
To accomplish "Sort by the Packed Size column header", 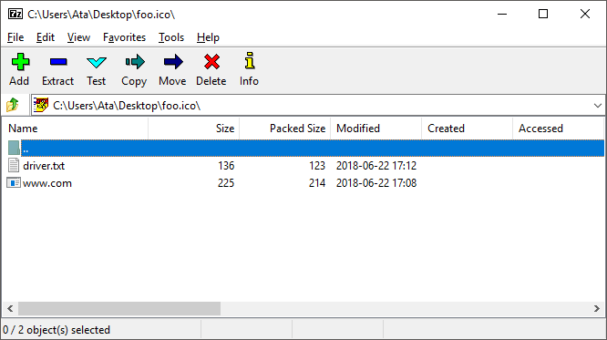I will [x=285, y=129].
